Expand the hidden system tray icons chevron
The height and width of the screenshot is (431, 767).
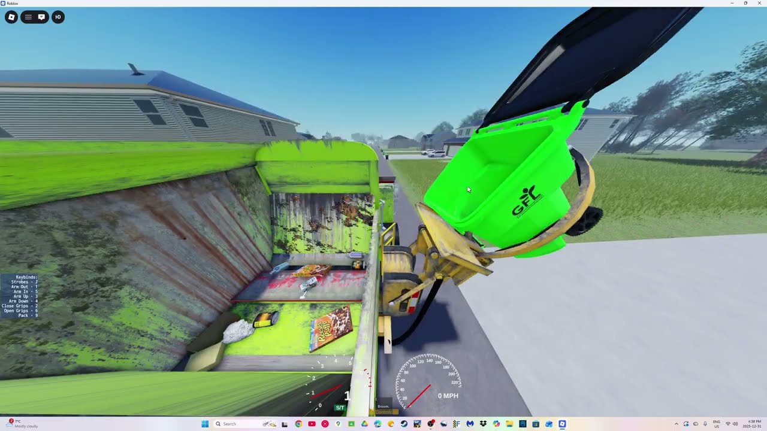click(x=677, y=424)
